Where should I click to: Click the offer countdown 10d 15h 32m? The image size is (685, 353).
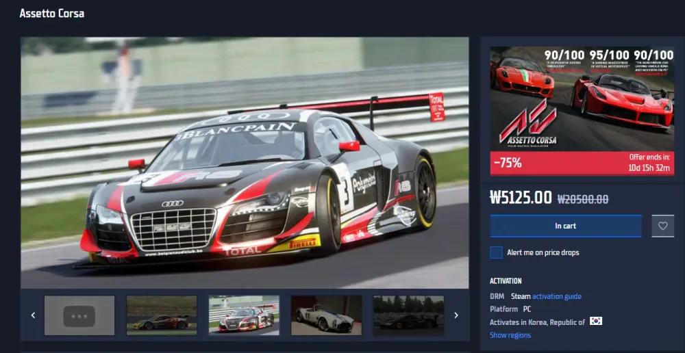(x=649, y=168)
